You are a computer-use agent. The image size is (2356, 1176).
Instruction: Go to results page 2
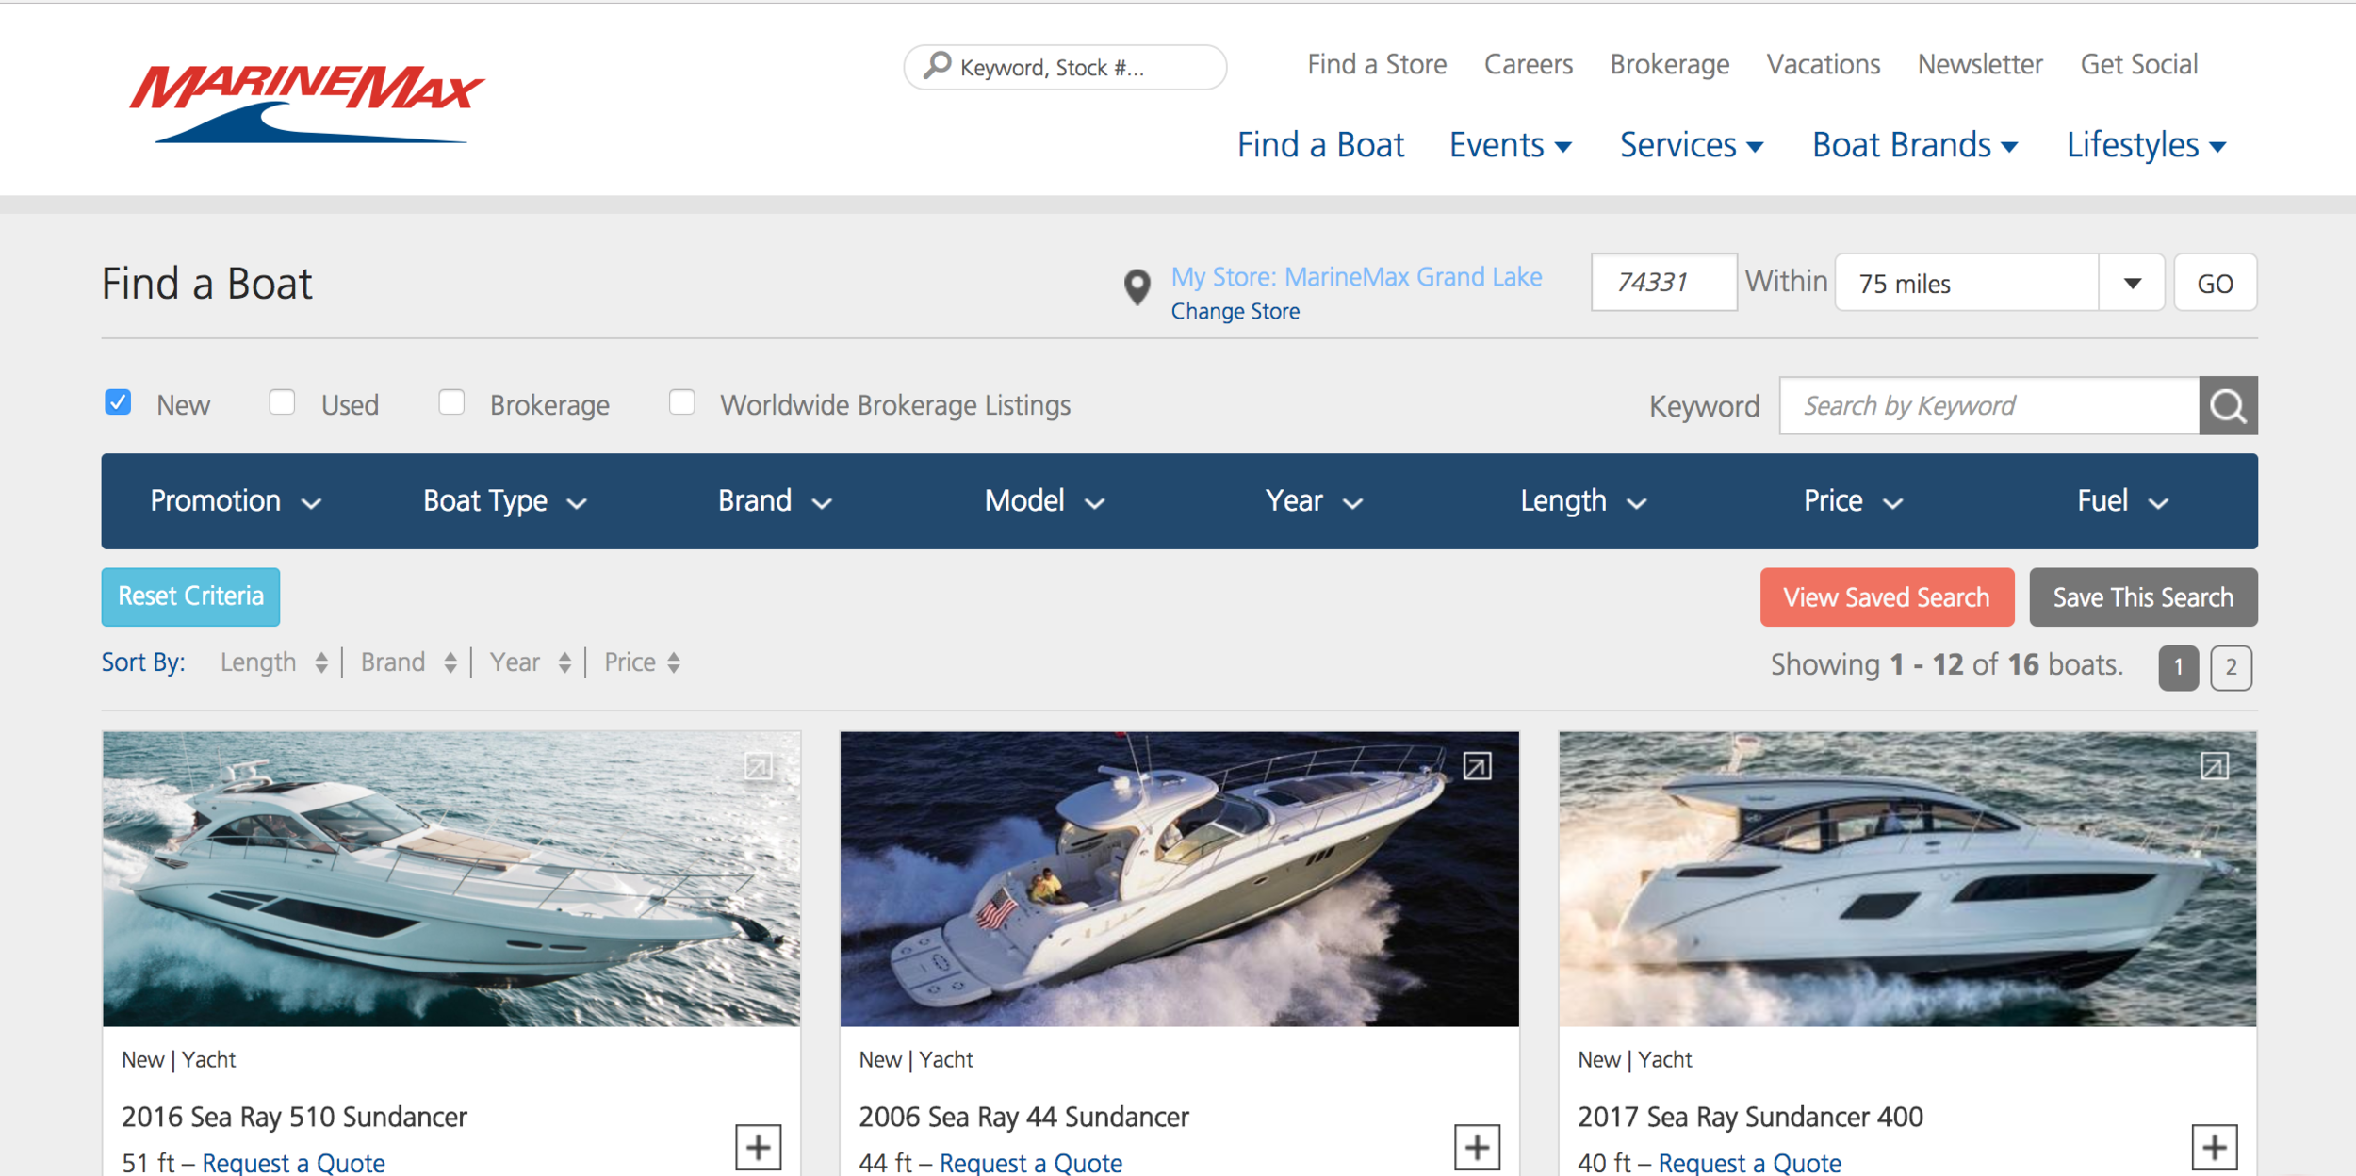tap(2231, 668)
